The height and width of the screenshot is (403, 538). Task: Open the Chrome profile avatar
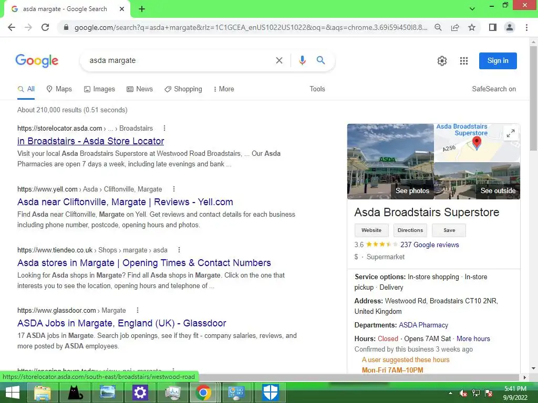pyautogui.click(x=510, y=27)
